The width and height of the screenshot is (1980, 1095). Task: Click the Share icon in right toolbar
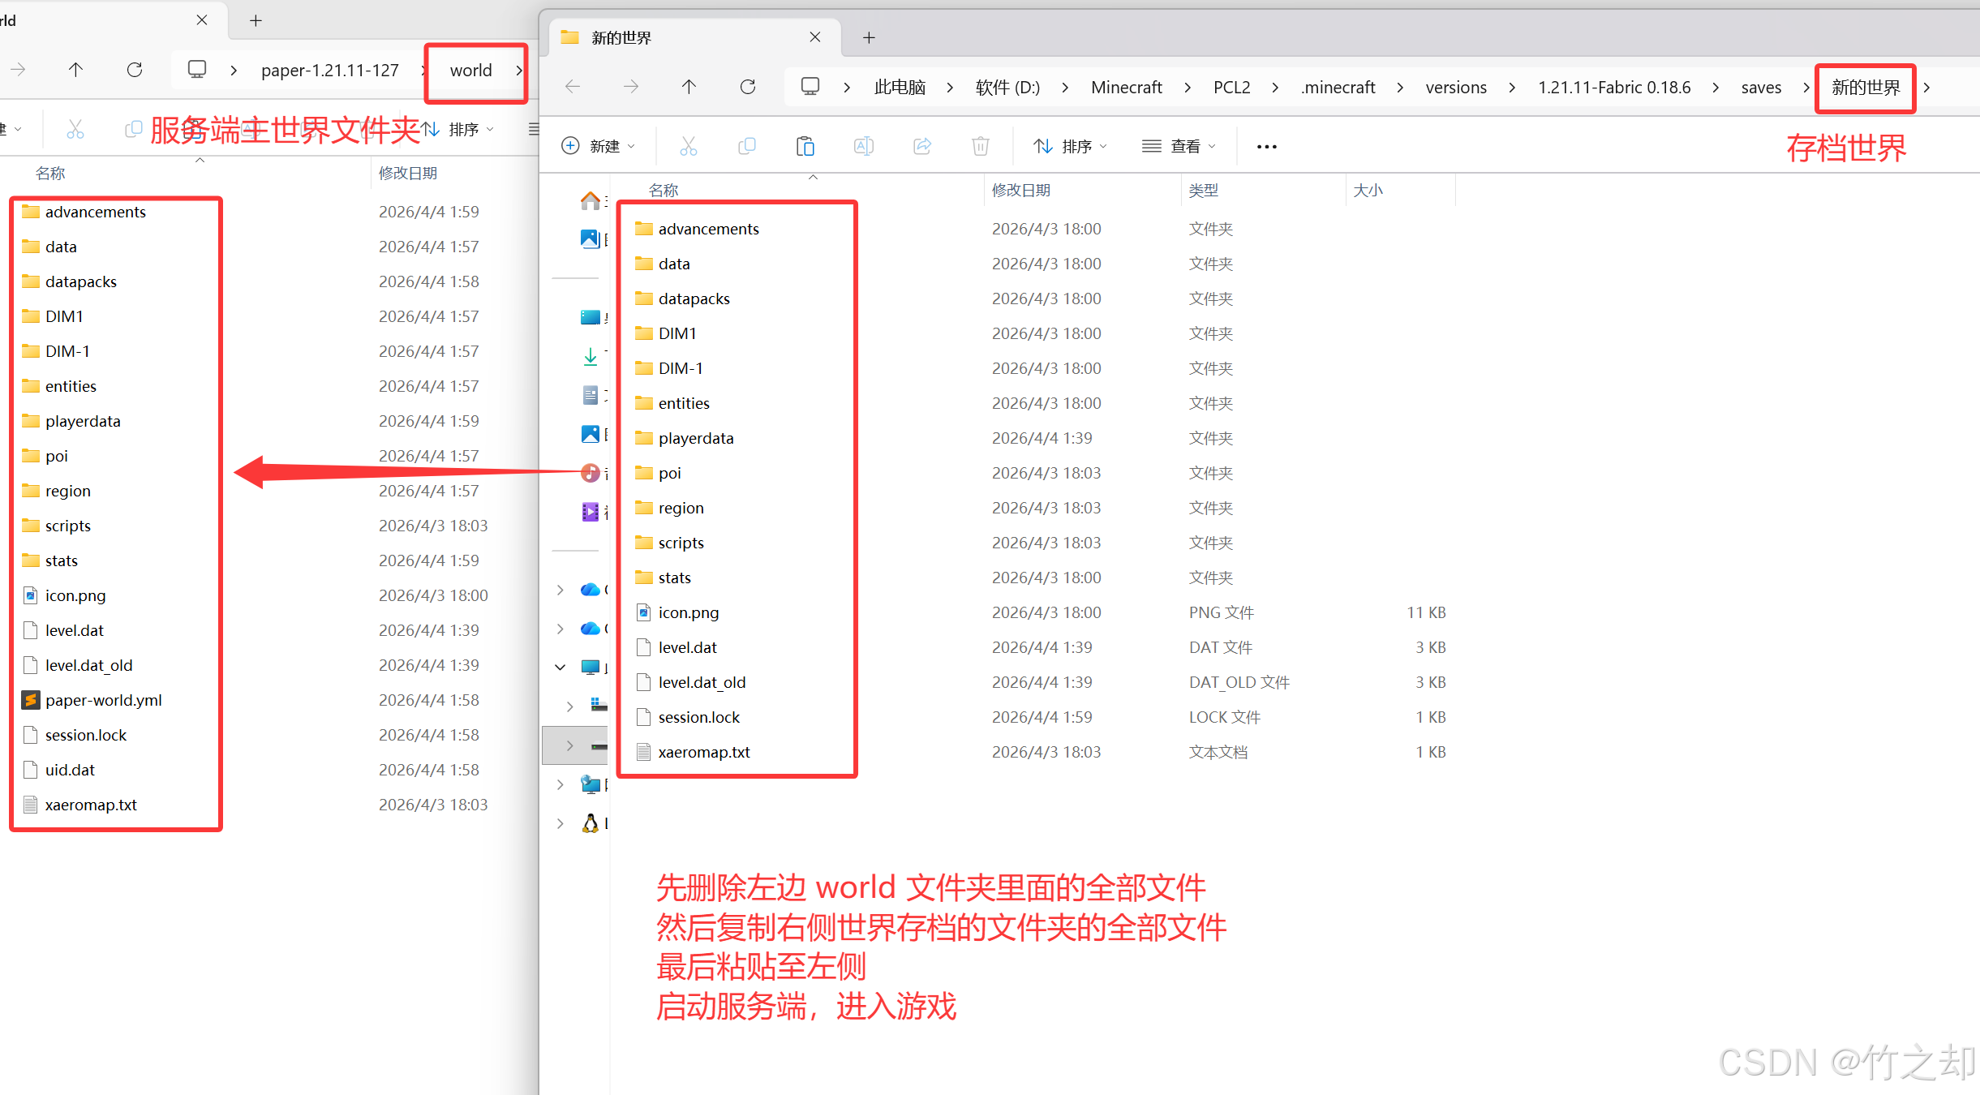tap(921, 146)
